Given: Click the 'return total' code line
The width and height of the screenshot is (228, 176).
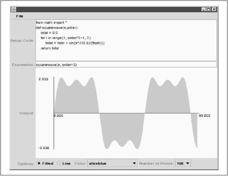Looking at the screenshot, I should tap(50, 48).
